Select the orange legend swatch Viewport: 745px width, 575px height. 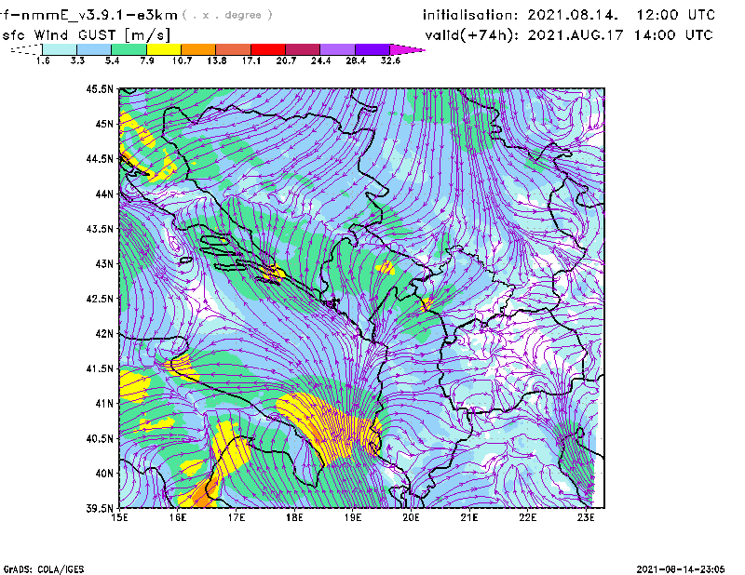click(x=198, y=49)
